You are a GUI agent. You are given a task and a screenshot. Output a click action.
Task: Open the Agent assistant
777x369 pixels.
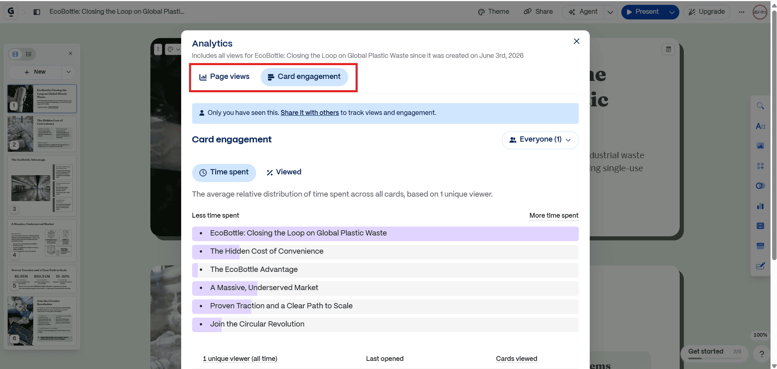click(583, 12)
